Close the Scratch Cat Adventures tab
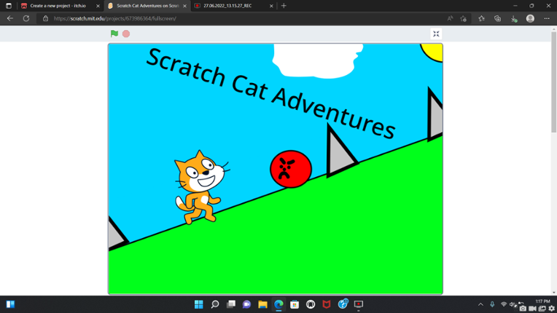This screenshot has height=313, width=557. 184,6
